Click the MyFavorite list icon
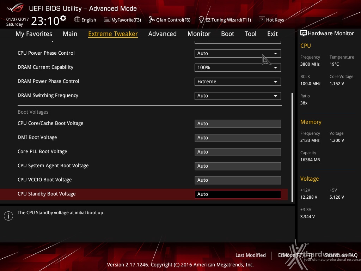Viewport: 361px width, 271px height. (107, 20)
